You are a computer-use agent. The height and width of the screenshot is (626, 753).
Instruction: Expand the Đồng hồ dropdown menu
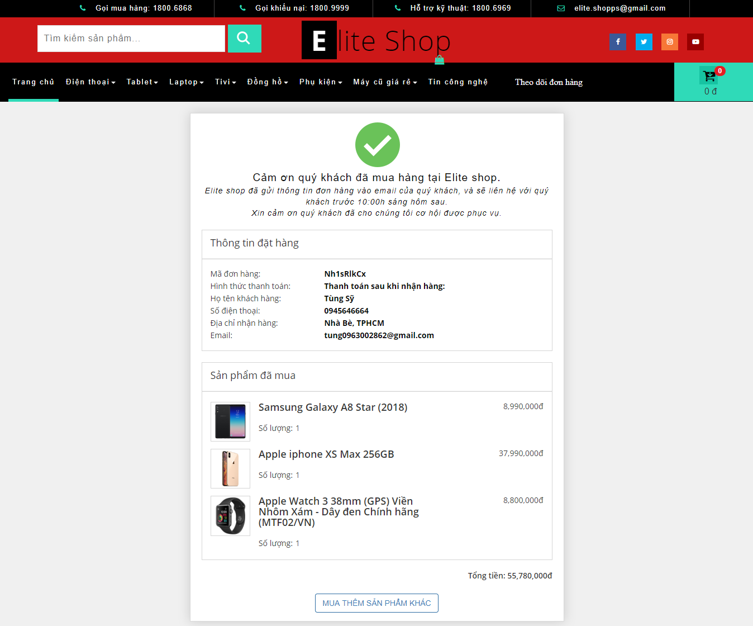268,82
